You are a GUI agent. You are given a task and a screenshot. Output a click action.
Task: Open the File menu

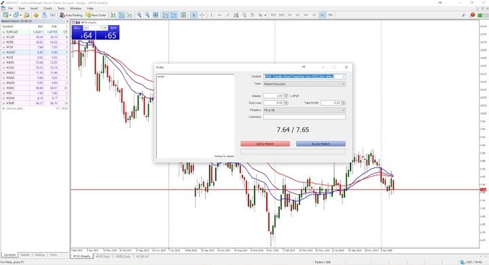[x=10, y=8]
